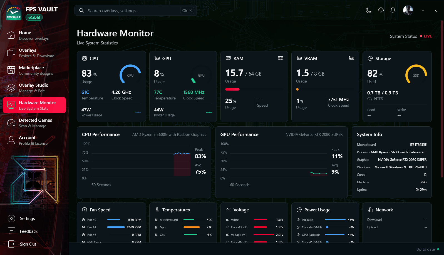Image resolution: width=444 pixels, height=255 pixels.
Task: Click the version badge v0.0.46
Action: pos(34,17)
